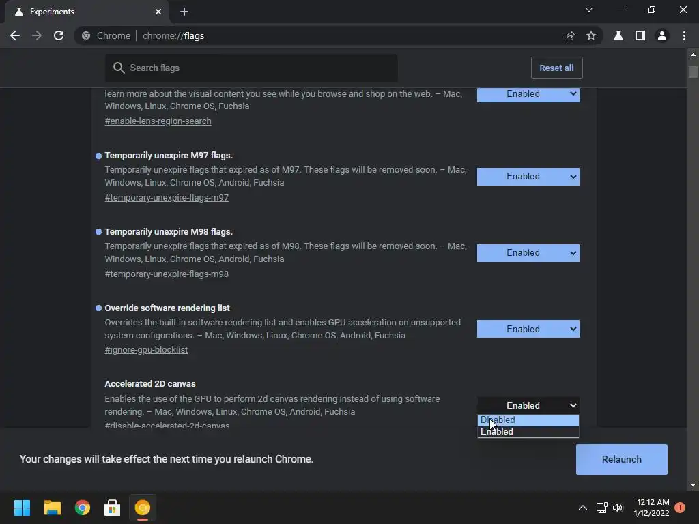The height and width of the screenshot is (524, 699).
Task: Open the Windows Start menu
Action: click(x=22, y=508)
